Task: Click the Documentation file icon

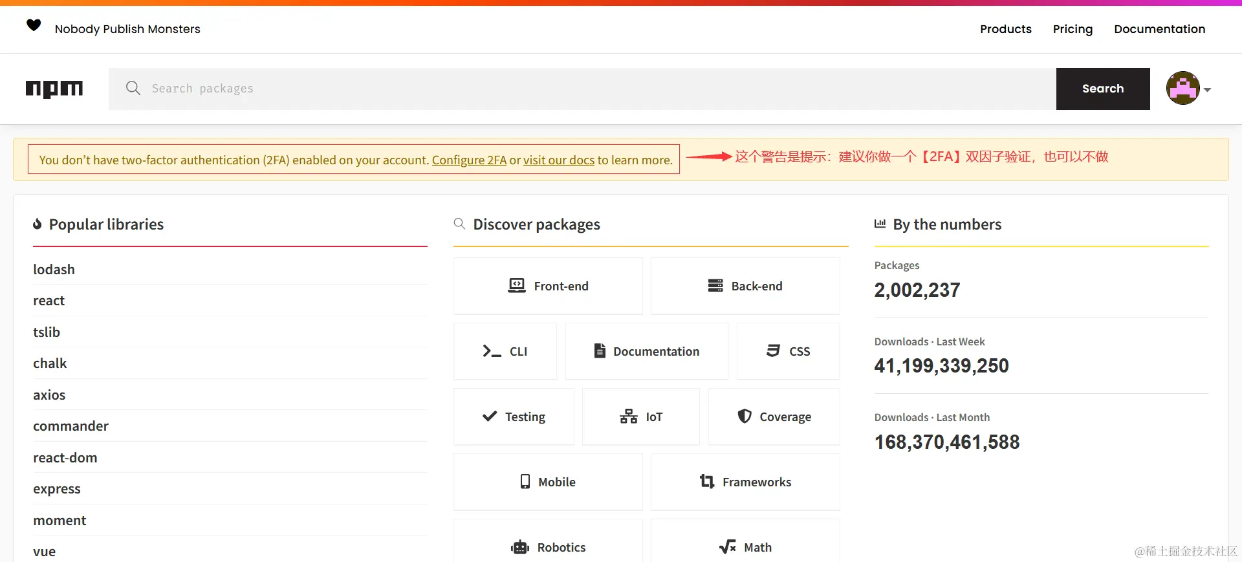Action: pos(600,351)
